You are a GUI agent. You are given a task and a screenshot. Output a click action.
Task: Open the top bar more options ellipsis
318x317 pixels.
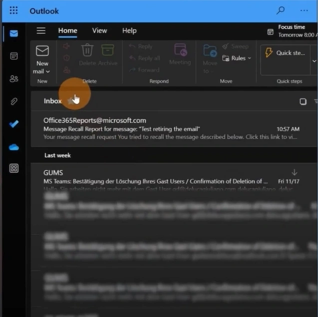click(304, 10)
